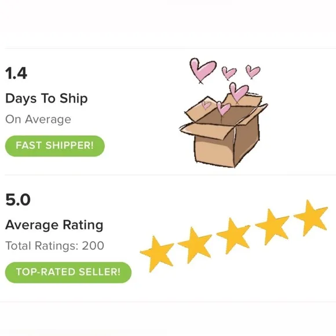Select the Days To Ship heading
The height and width of the screenshot is (336, 336).
click(46, 98)
